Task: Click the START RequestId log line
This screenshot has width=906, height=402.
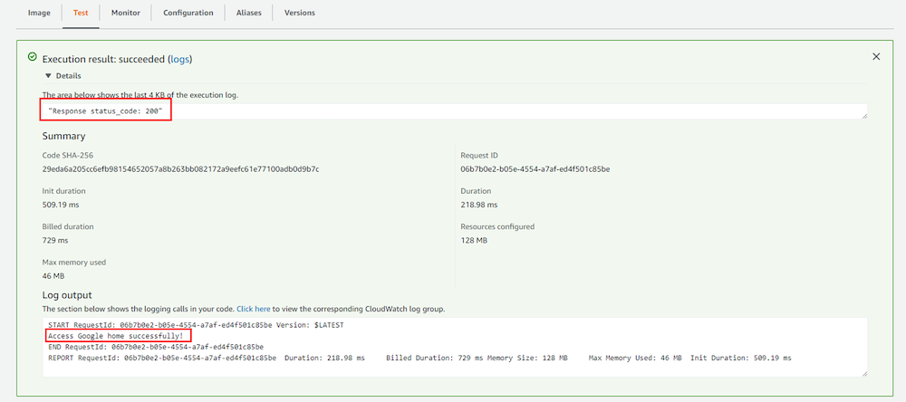Action: (x=195, y=325)
